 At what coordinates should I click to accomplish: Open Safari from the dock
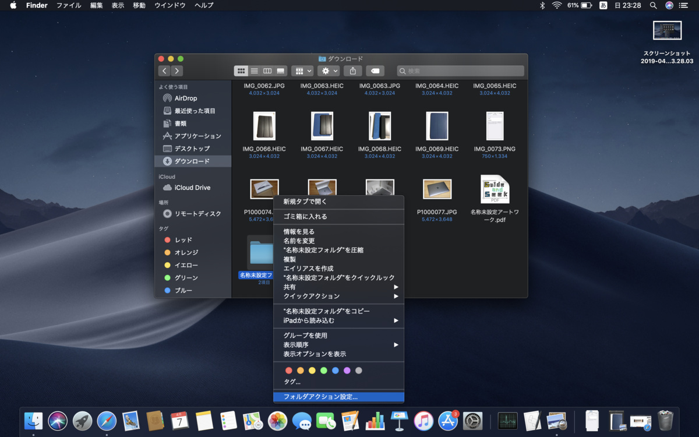107,421
